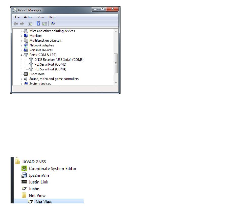
Task: Click the JAVAD GNSS folder label
Action: pyautogui.click(x=34, y=162)
